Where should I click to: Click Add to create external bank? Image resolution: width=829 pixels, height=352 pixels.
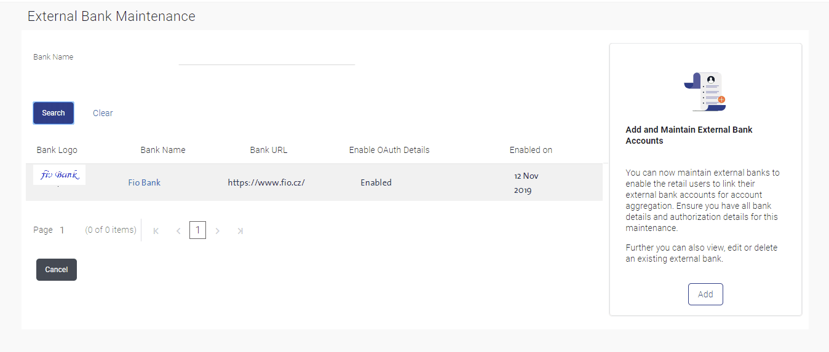[x=705, y=294]
